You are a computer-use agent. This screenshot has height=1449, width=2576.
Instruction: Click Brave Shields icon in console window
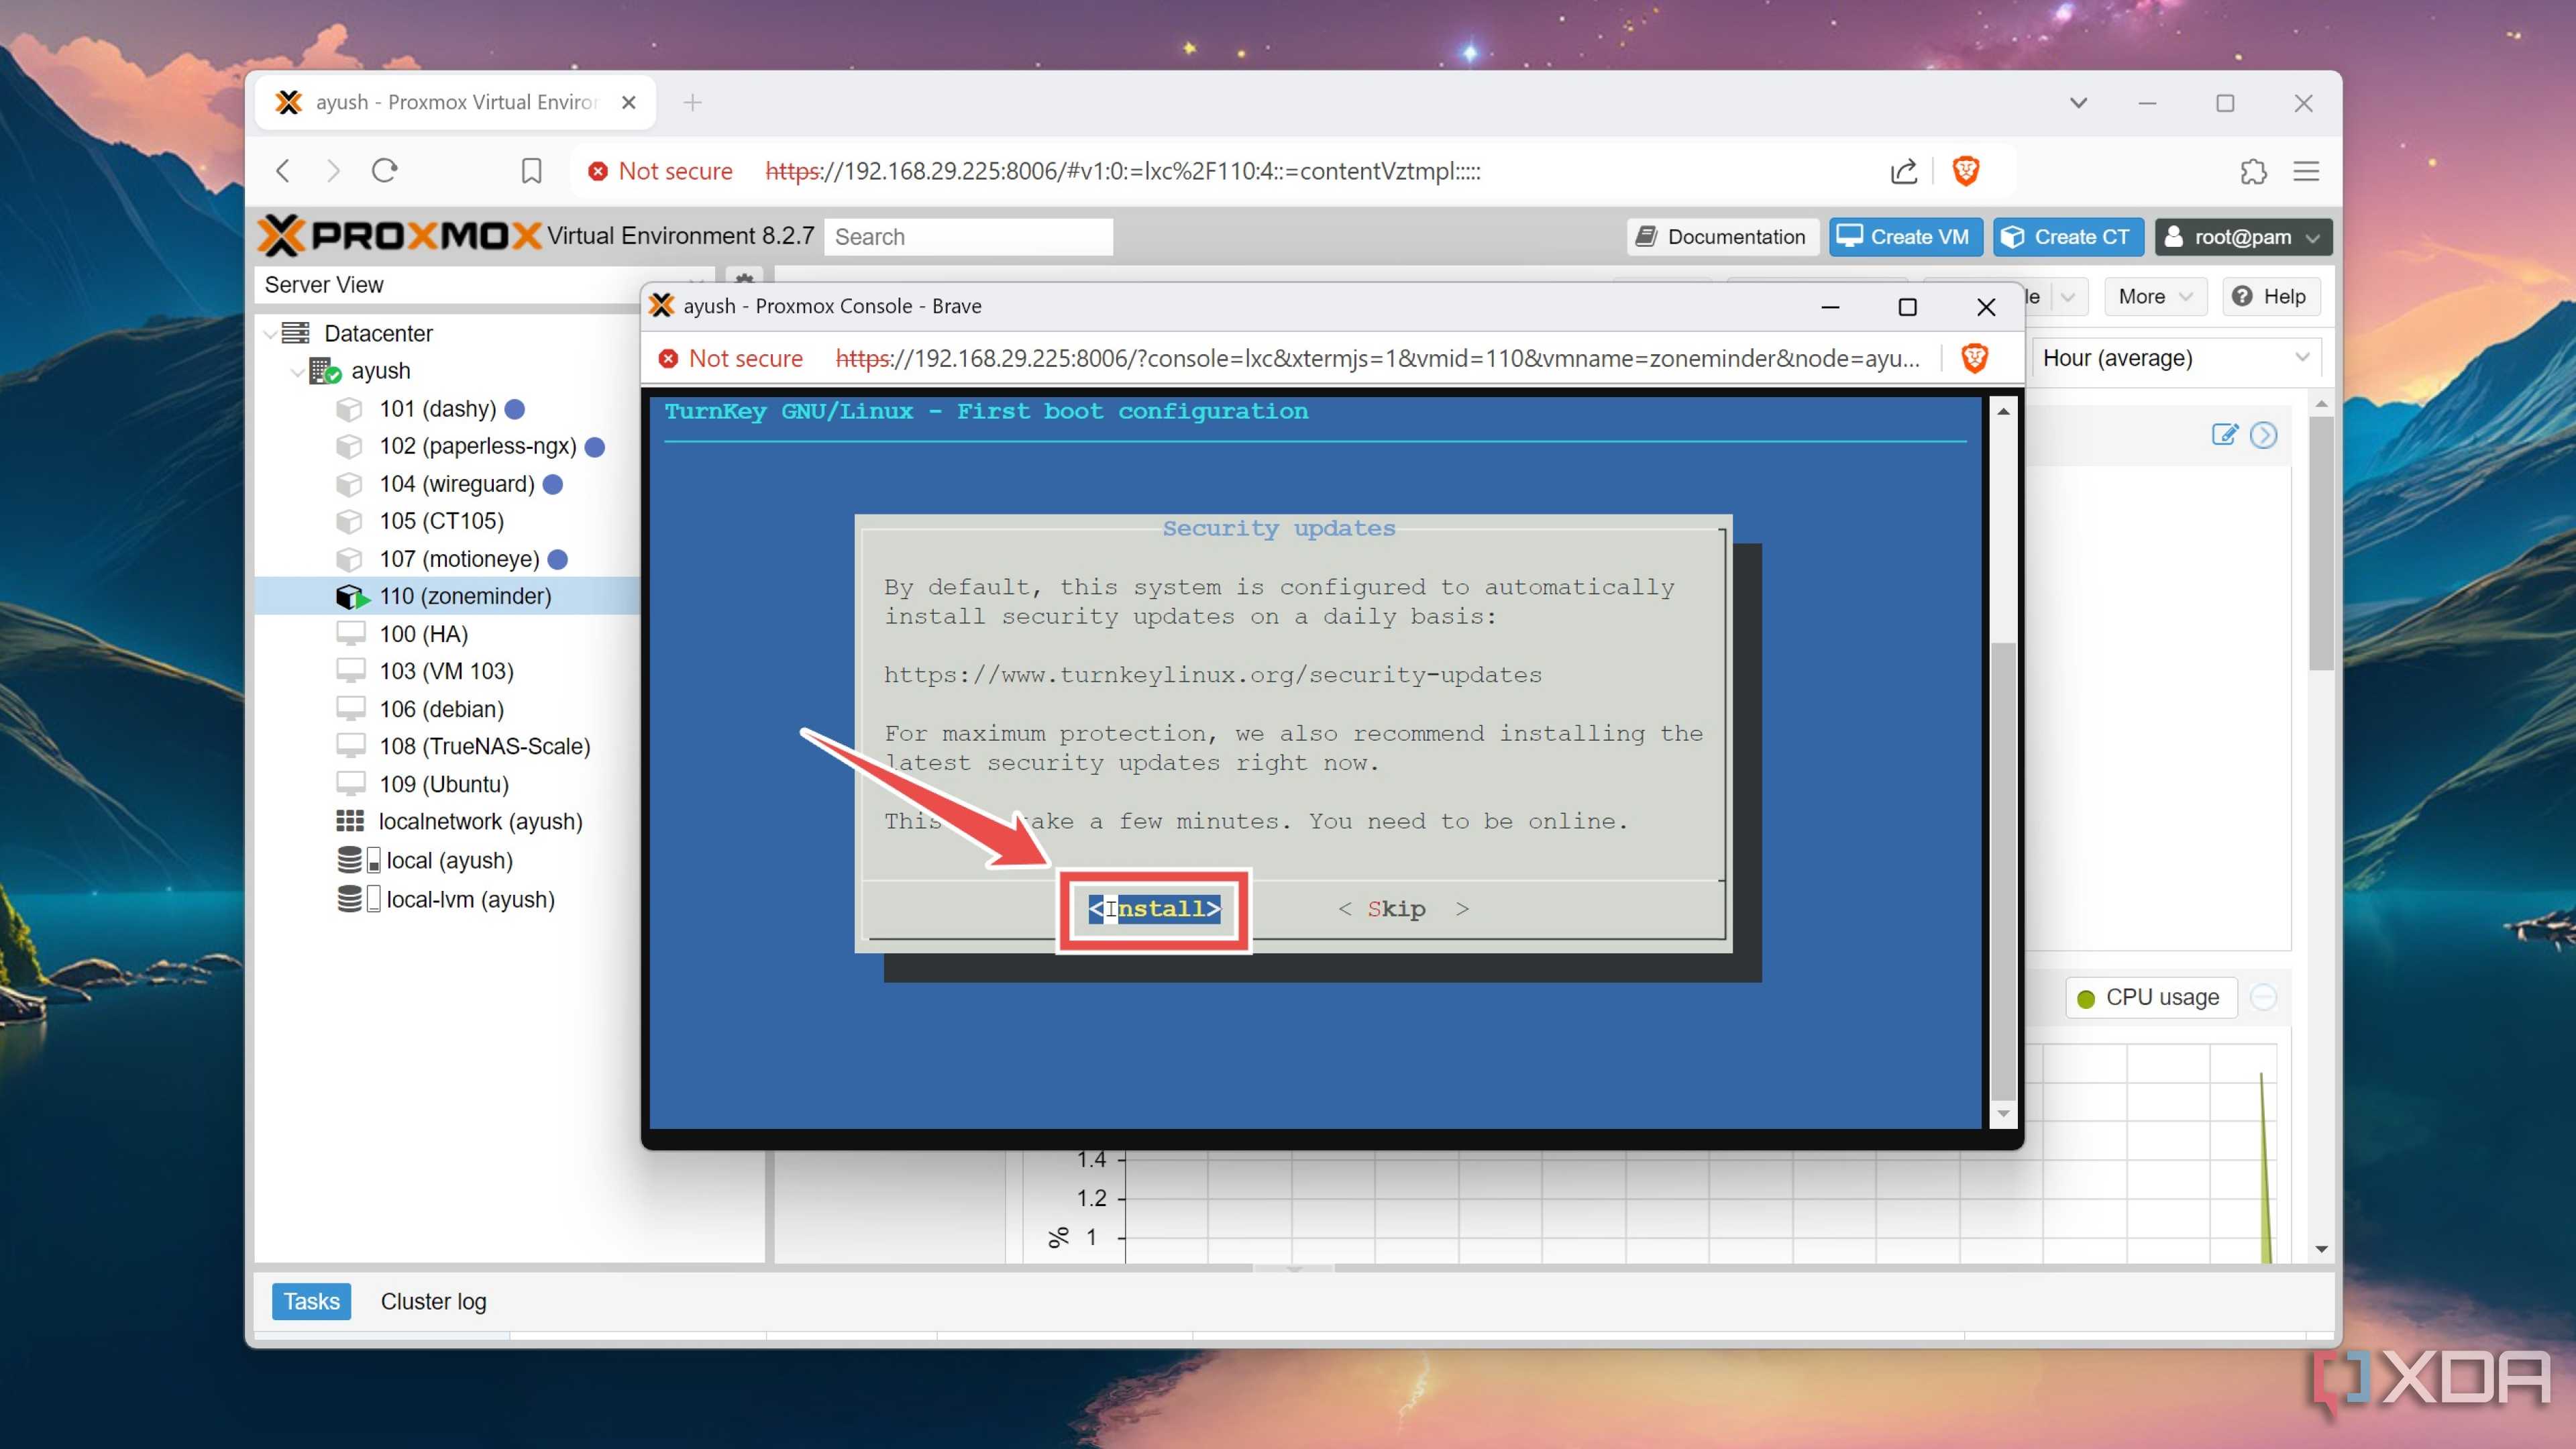click(1975, 358)
